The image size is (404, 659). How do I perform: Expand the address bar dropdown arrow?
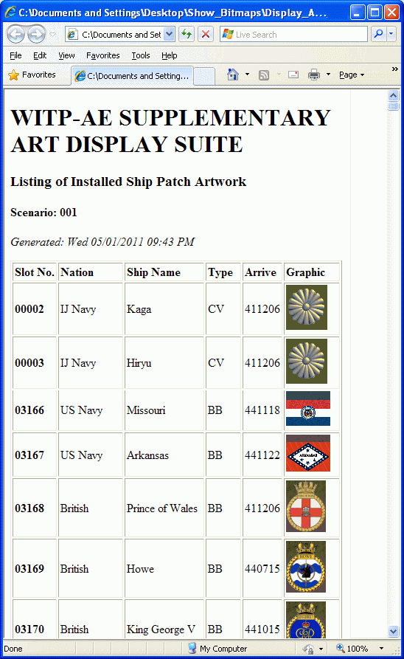(169, 35)
